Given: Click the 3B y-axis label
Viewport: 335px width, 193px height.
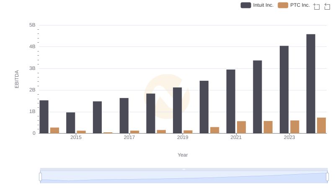Looking at the screenshot, I should 32,68.
